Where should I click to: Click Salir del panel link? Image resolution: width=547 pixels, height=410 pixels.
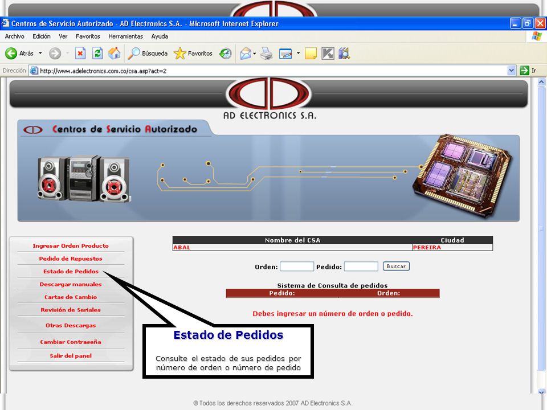pos(71,355)
